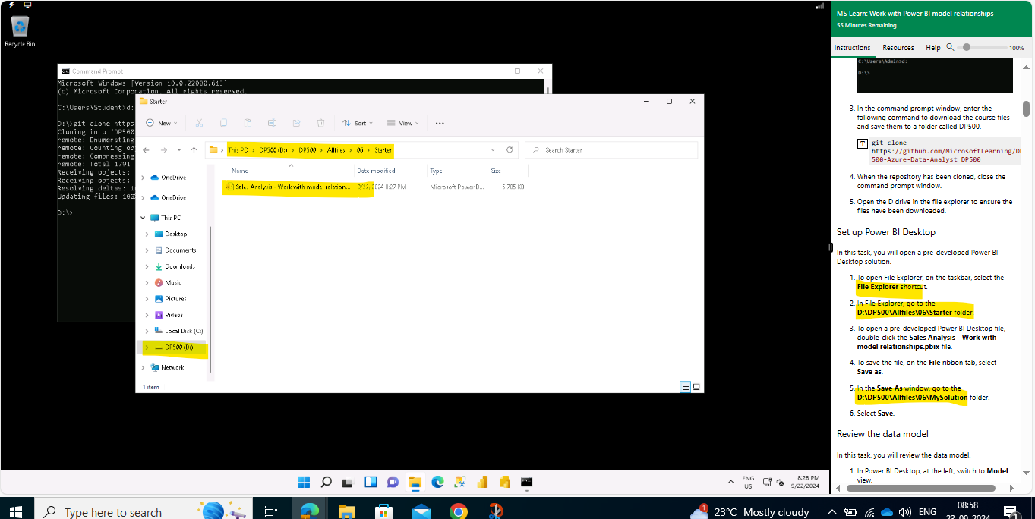Open the Help tab in lab panel
This screenshot has width=1035, height=519.
click(933, 47)
